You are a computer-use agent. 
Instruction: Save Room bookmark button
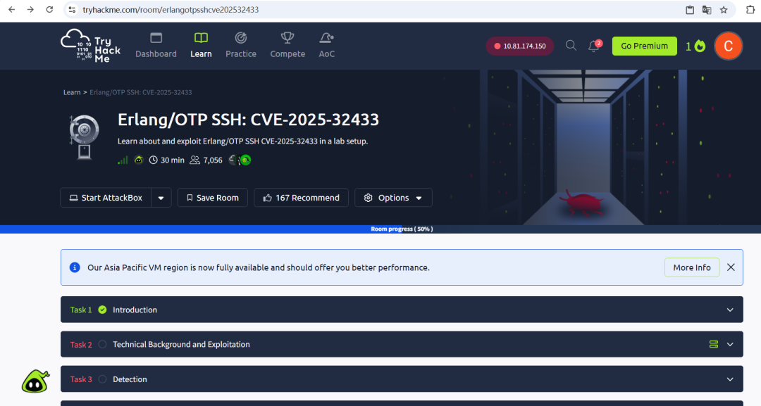213,198
